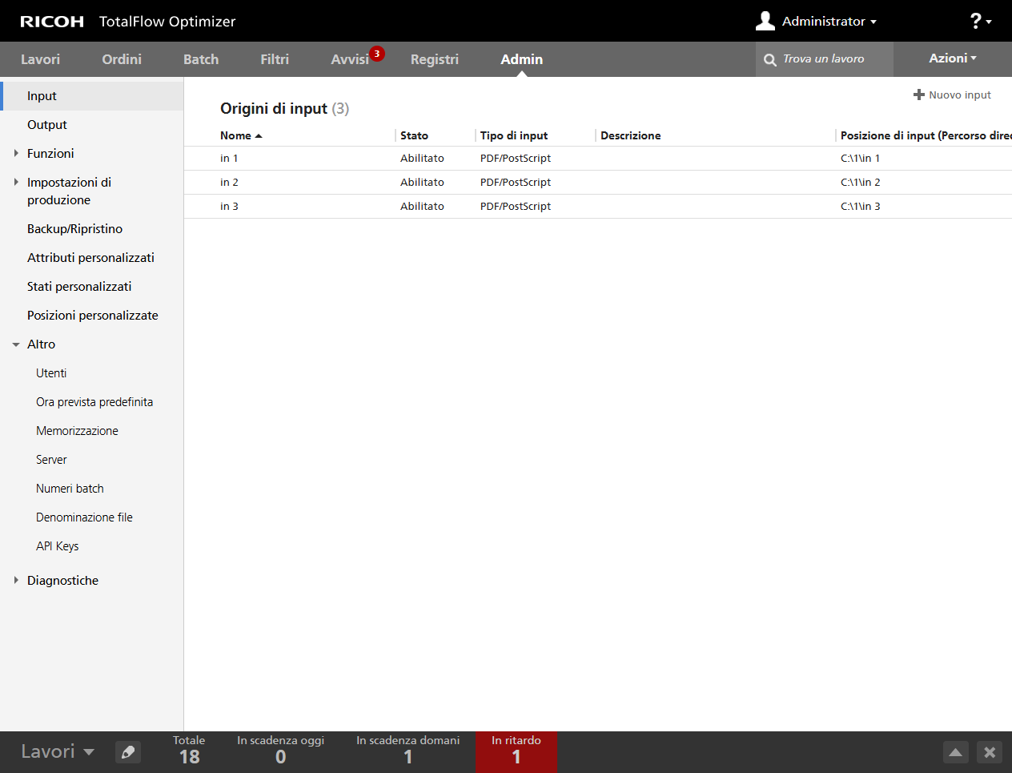Click the red Avvisi notification badge
The image size is (1012, 773).
tap(377, 54)
